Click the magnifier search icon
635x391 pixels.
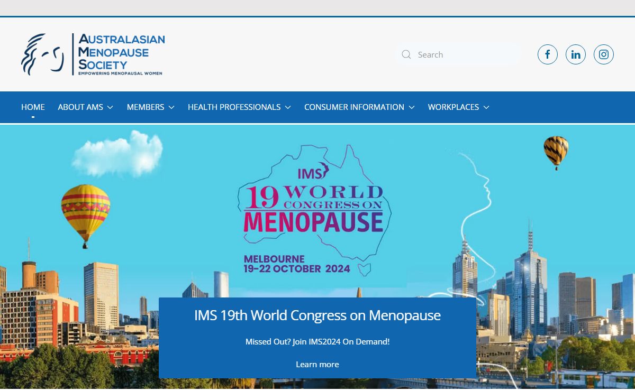point(406,54)
